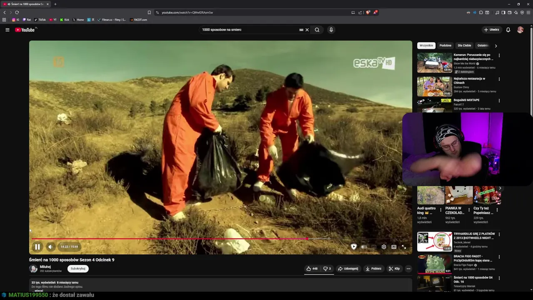Screen dimensions: 533x300
Task: Open the IG bookmark
Action: (15, 20)
